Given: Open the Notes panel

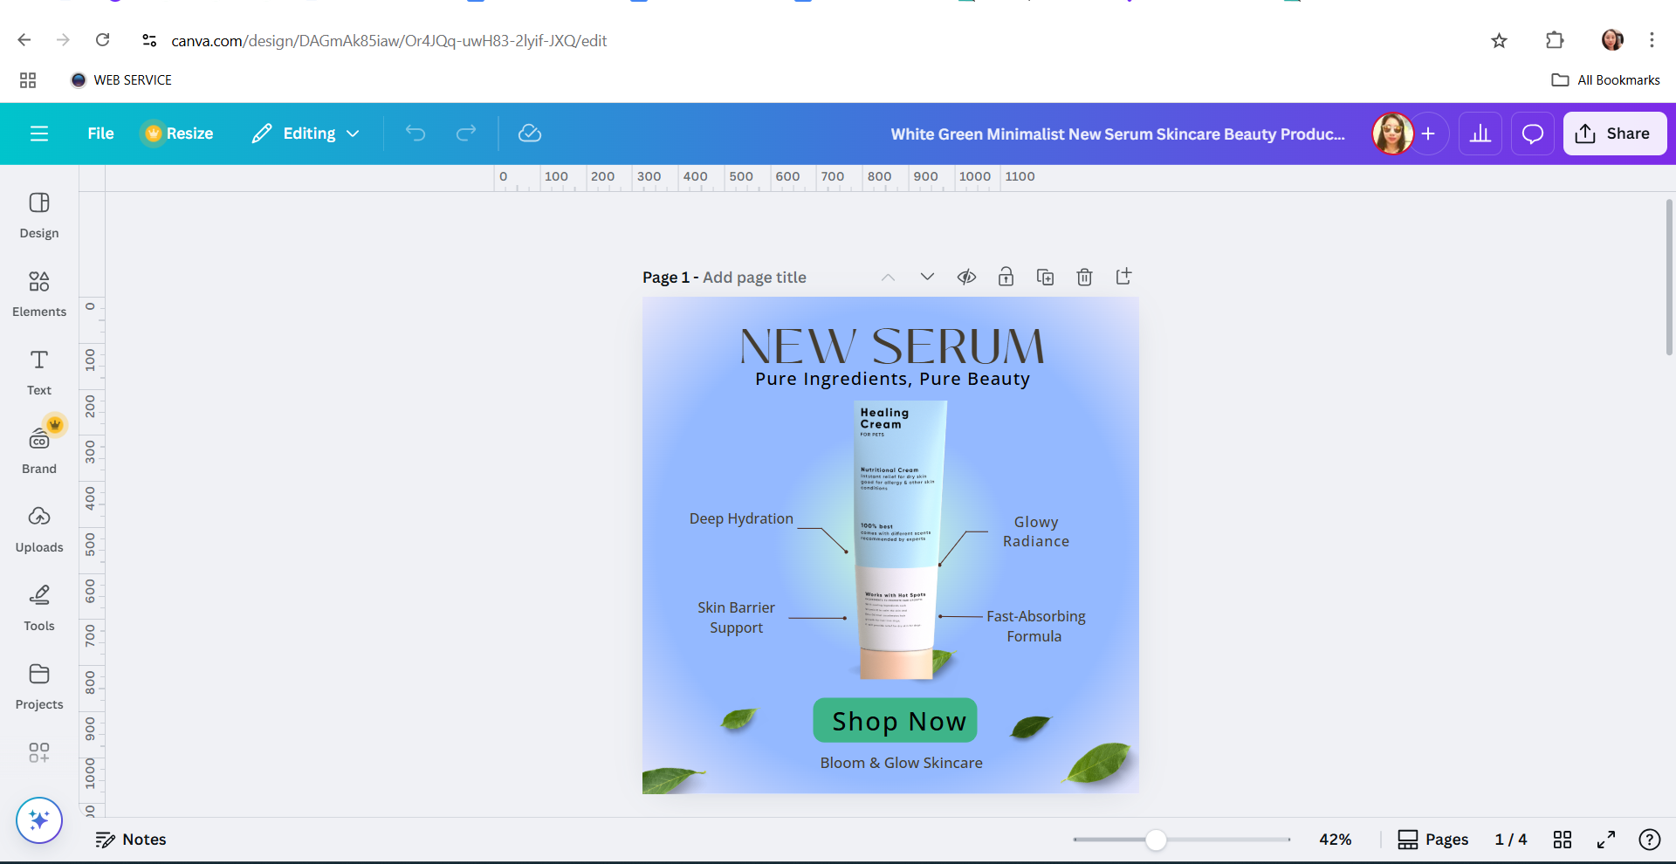Looking at the screenshot, I should 131,840.
